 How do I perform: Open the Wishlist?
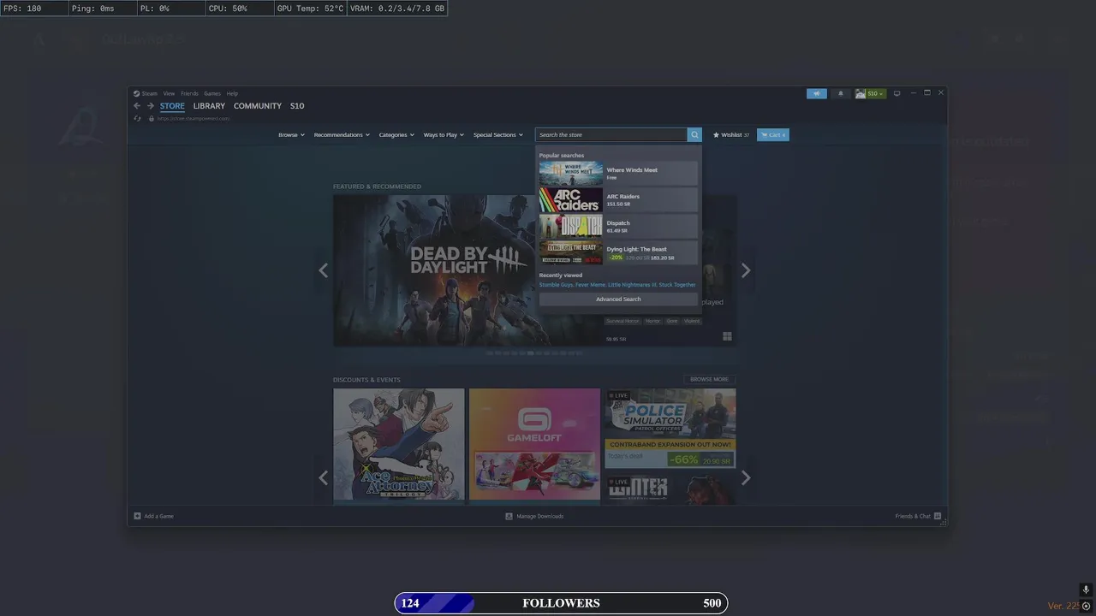click(x=731, y=134)
